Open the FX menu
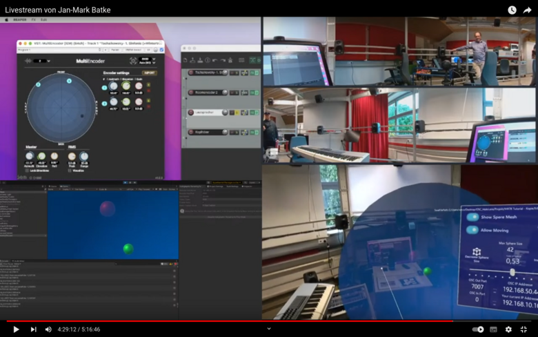The width and height of the screenshot is (538, 337). [33, 20]
